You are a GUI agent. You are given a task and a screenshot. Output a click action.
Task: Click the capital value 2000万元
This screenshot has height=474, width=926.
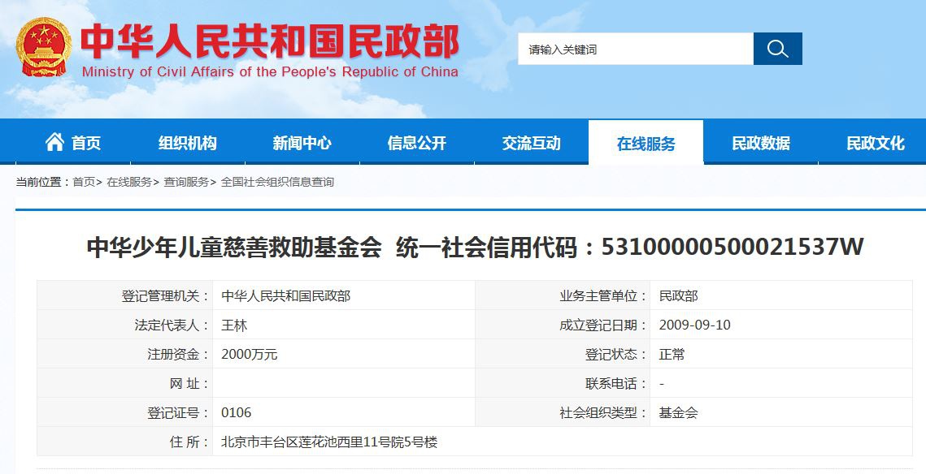point(250,355)
